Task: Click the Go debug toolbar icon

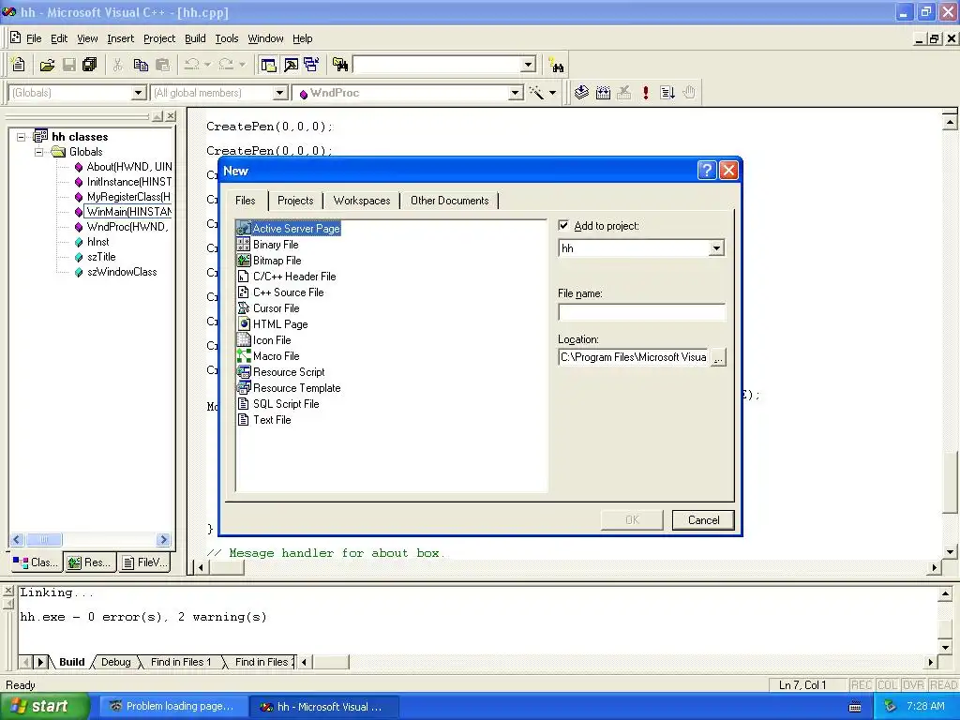Action: point(667,93)
